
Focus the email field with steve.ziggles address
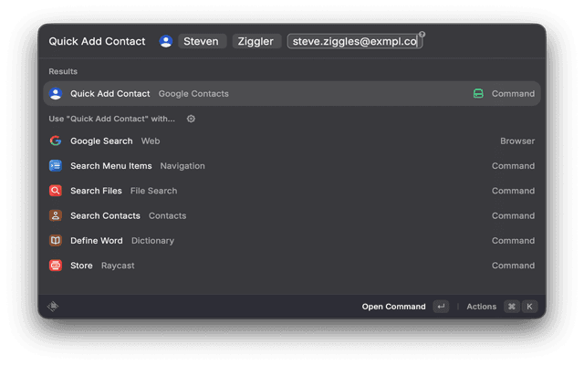pyautogui.click(x=354, y=41)
